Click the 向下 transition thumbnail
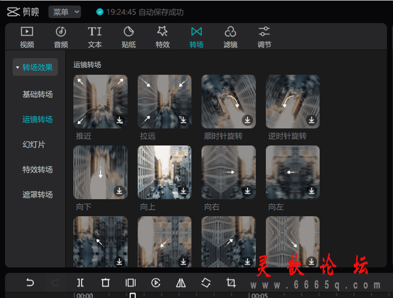393x298 pixels. 100,173
